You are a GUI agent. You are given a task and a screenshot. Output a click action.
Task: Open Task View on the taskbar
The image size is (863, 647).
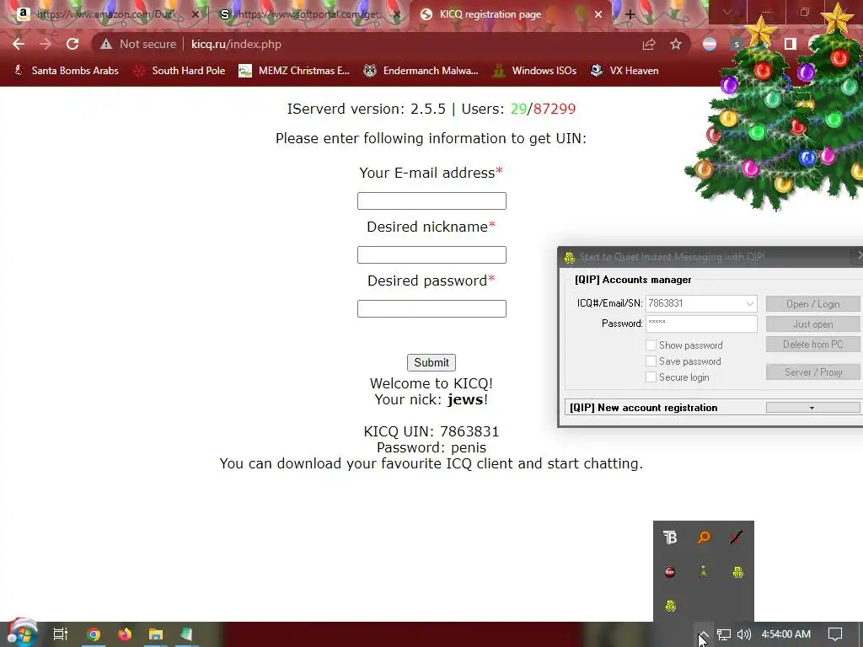(x=60, y=634)
